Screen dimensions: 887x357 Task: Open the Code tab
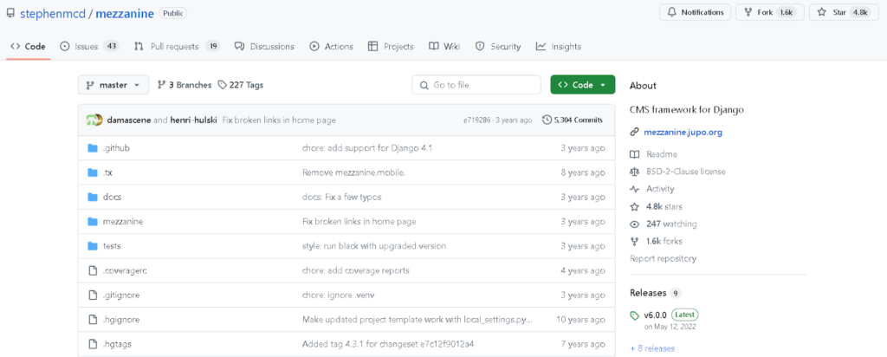29,47
